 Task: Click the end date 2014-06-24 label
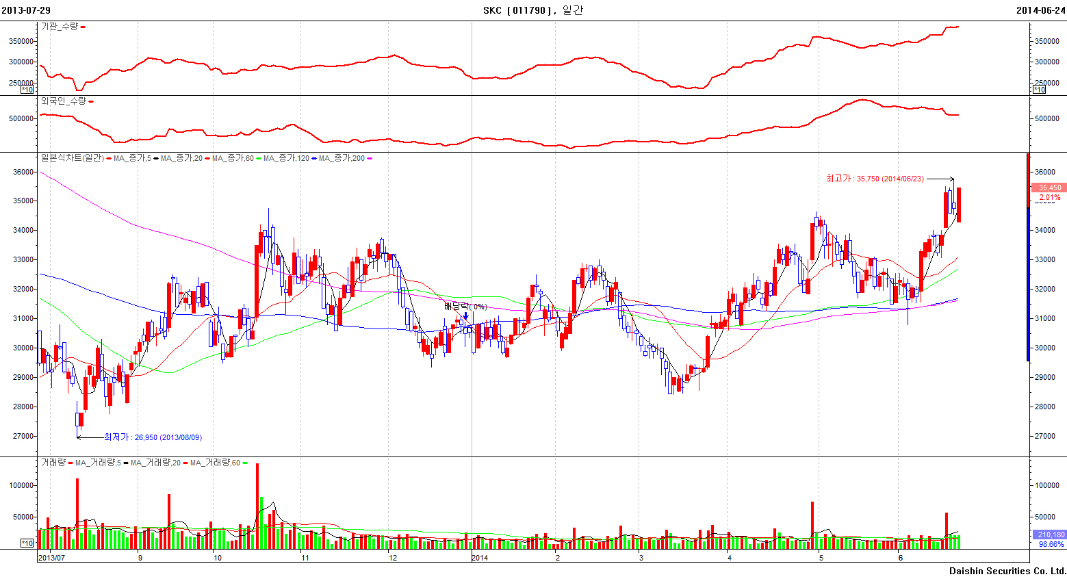[x=1040, y=10]
